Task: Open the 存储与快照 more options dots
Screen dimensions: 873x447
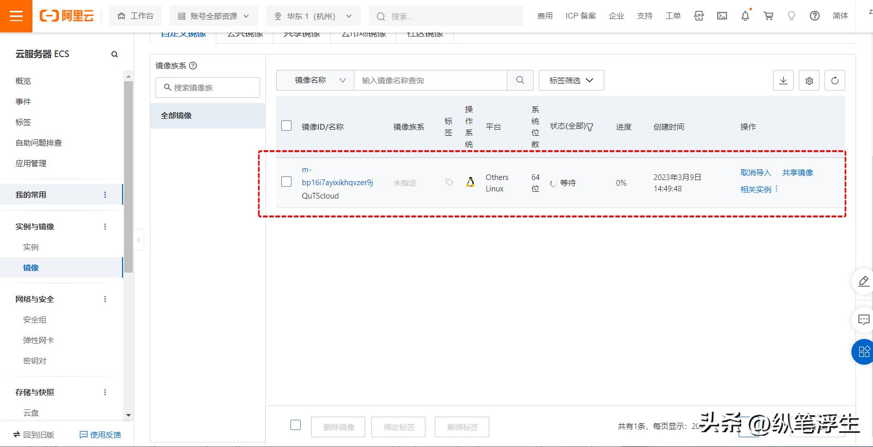Action: [x=105, y=392]
